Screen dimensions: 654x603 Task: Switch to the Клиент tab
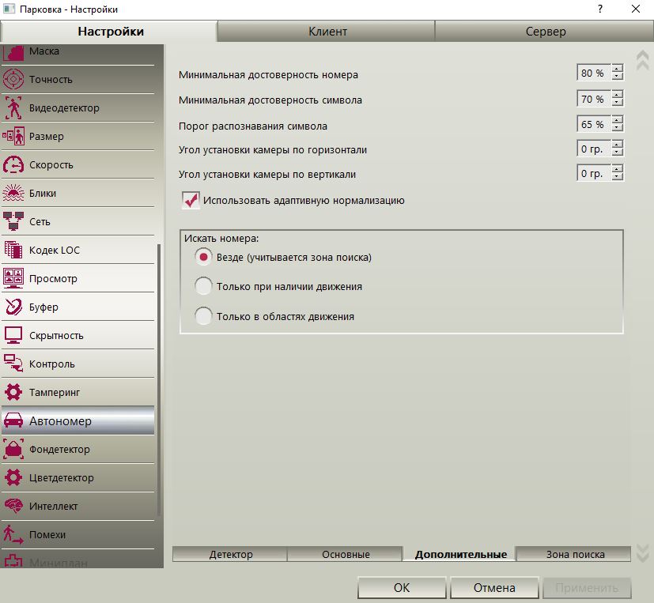327,32
